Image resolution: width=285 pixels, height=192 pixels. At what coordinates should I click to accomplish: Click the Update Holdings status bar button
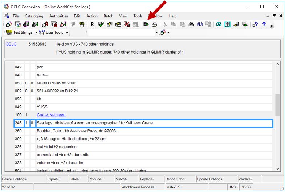tap(210, 179)
